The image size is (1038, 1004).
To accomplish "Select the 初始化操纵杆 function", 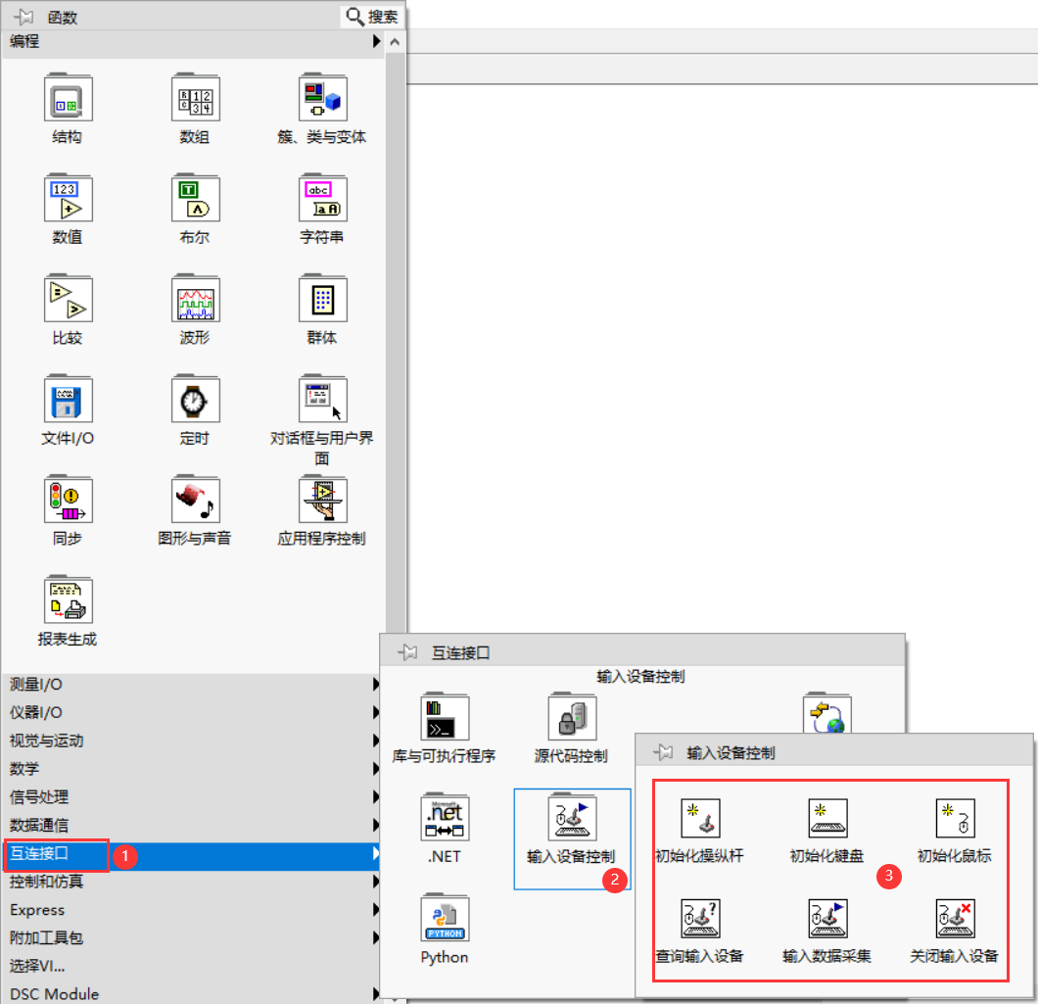I will point(700,819).
